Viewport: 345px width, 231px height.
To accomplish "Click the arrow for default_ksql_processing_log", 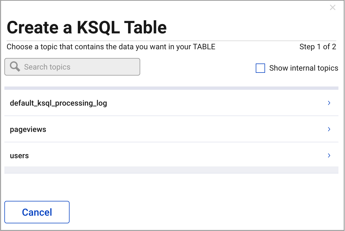I will click(x=329, y=103).
